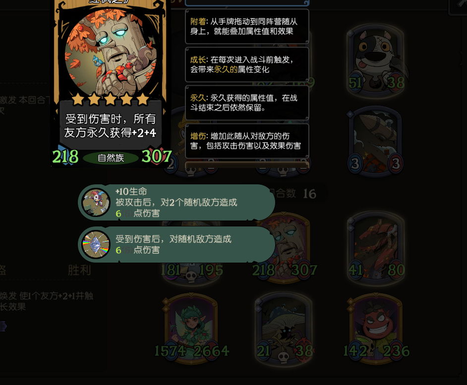Click the 自然族 race tag
This screenshot has width=467, height=385.
(x=111, y=158)
